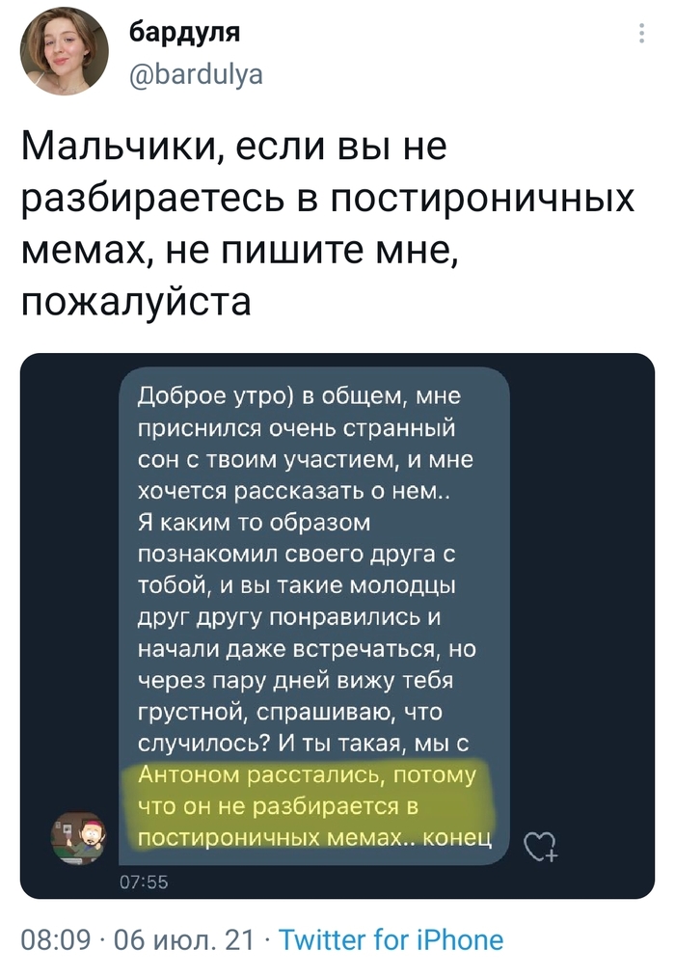Tap the heart-plus reaction icon
Screen dimensions: 675x976
[x=541, y=847]
